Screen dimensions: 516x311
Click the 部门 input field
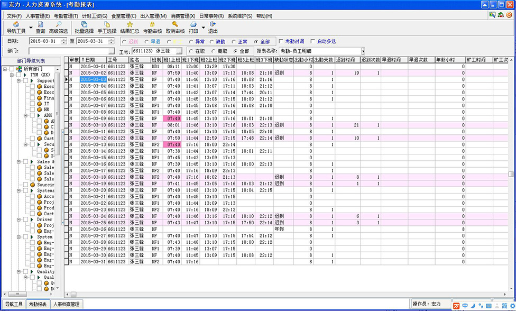(68, 51)
